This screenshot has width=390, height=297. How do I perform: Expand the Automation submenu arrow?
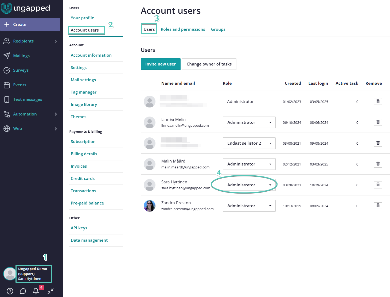[56, 114]
